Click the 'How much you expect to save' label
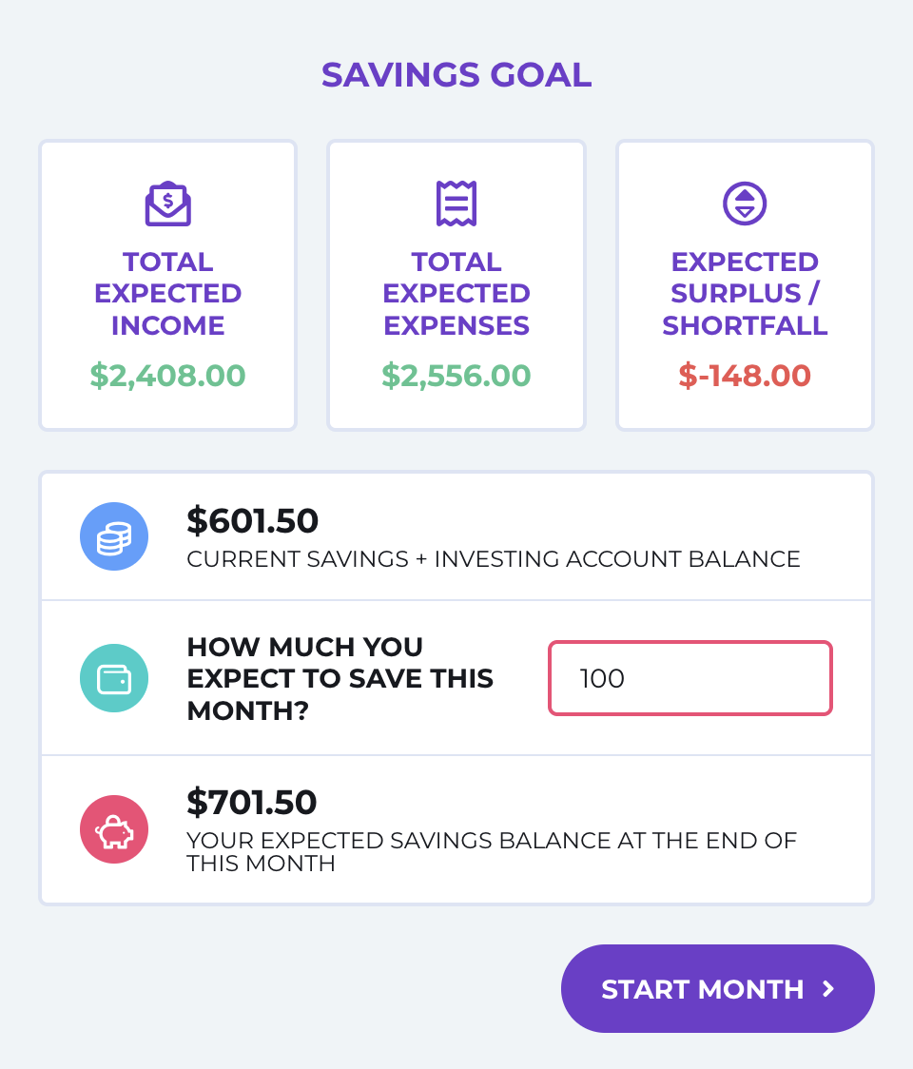 click(340, 678)
